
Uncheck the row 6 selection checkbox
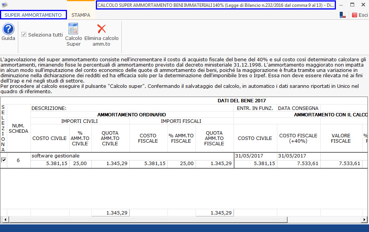pyautogui.click(x=4, y=160)
